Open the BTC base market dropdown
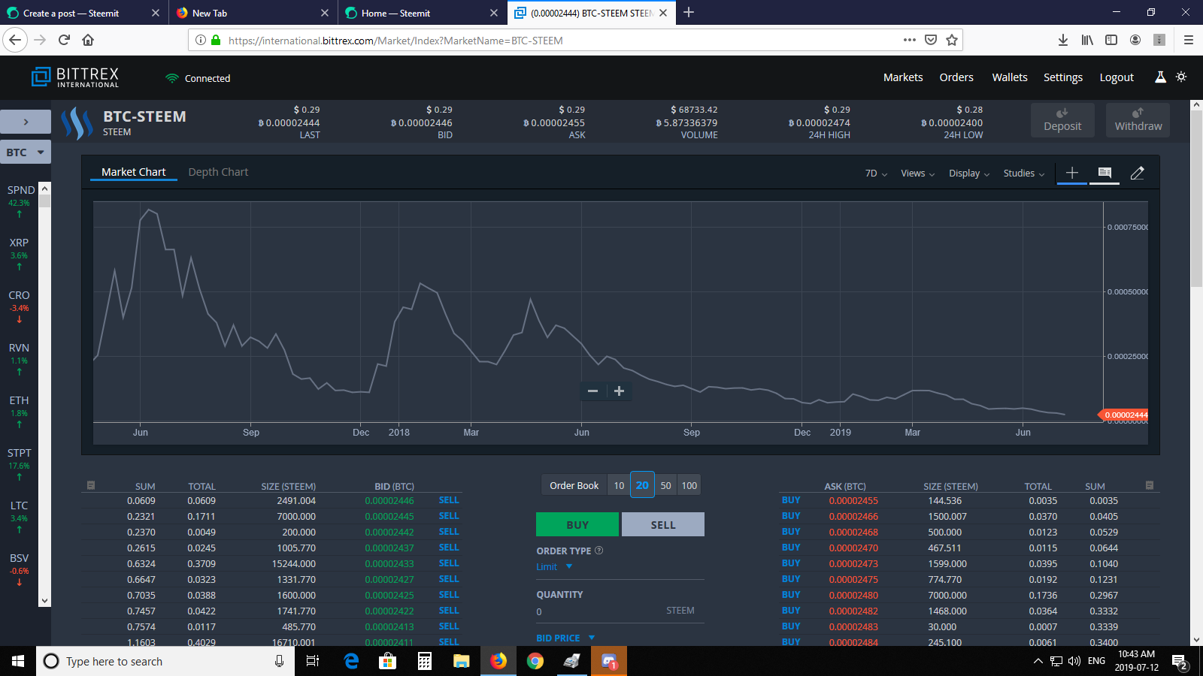This screenshot has height=676, width=1203. [x=26, y=152]
